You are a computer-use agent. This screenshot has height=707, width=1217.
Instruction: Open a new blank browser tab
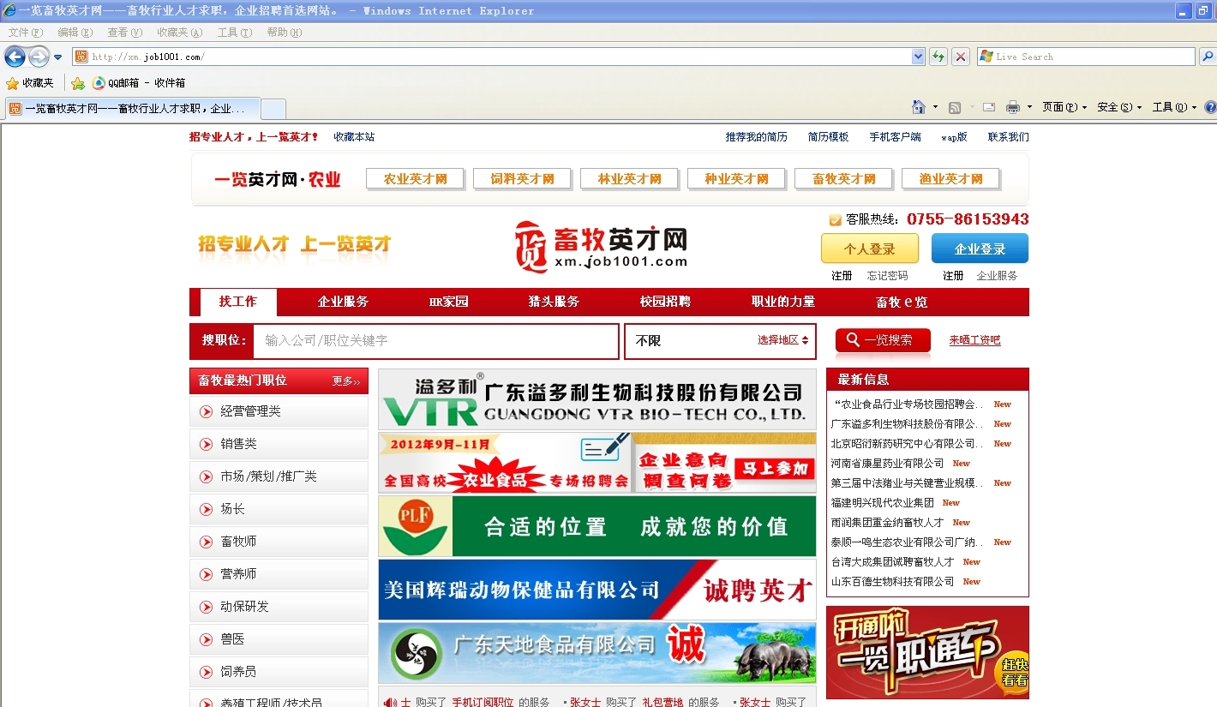(273, 109)
